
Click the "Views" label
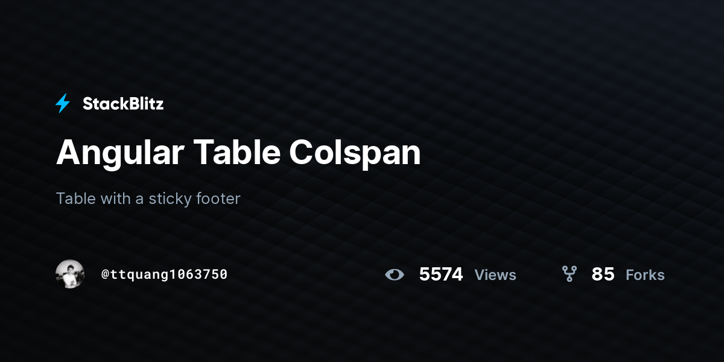tap(495, 275)
